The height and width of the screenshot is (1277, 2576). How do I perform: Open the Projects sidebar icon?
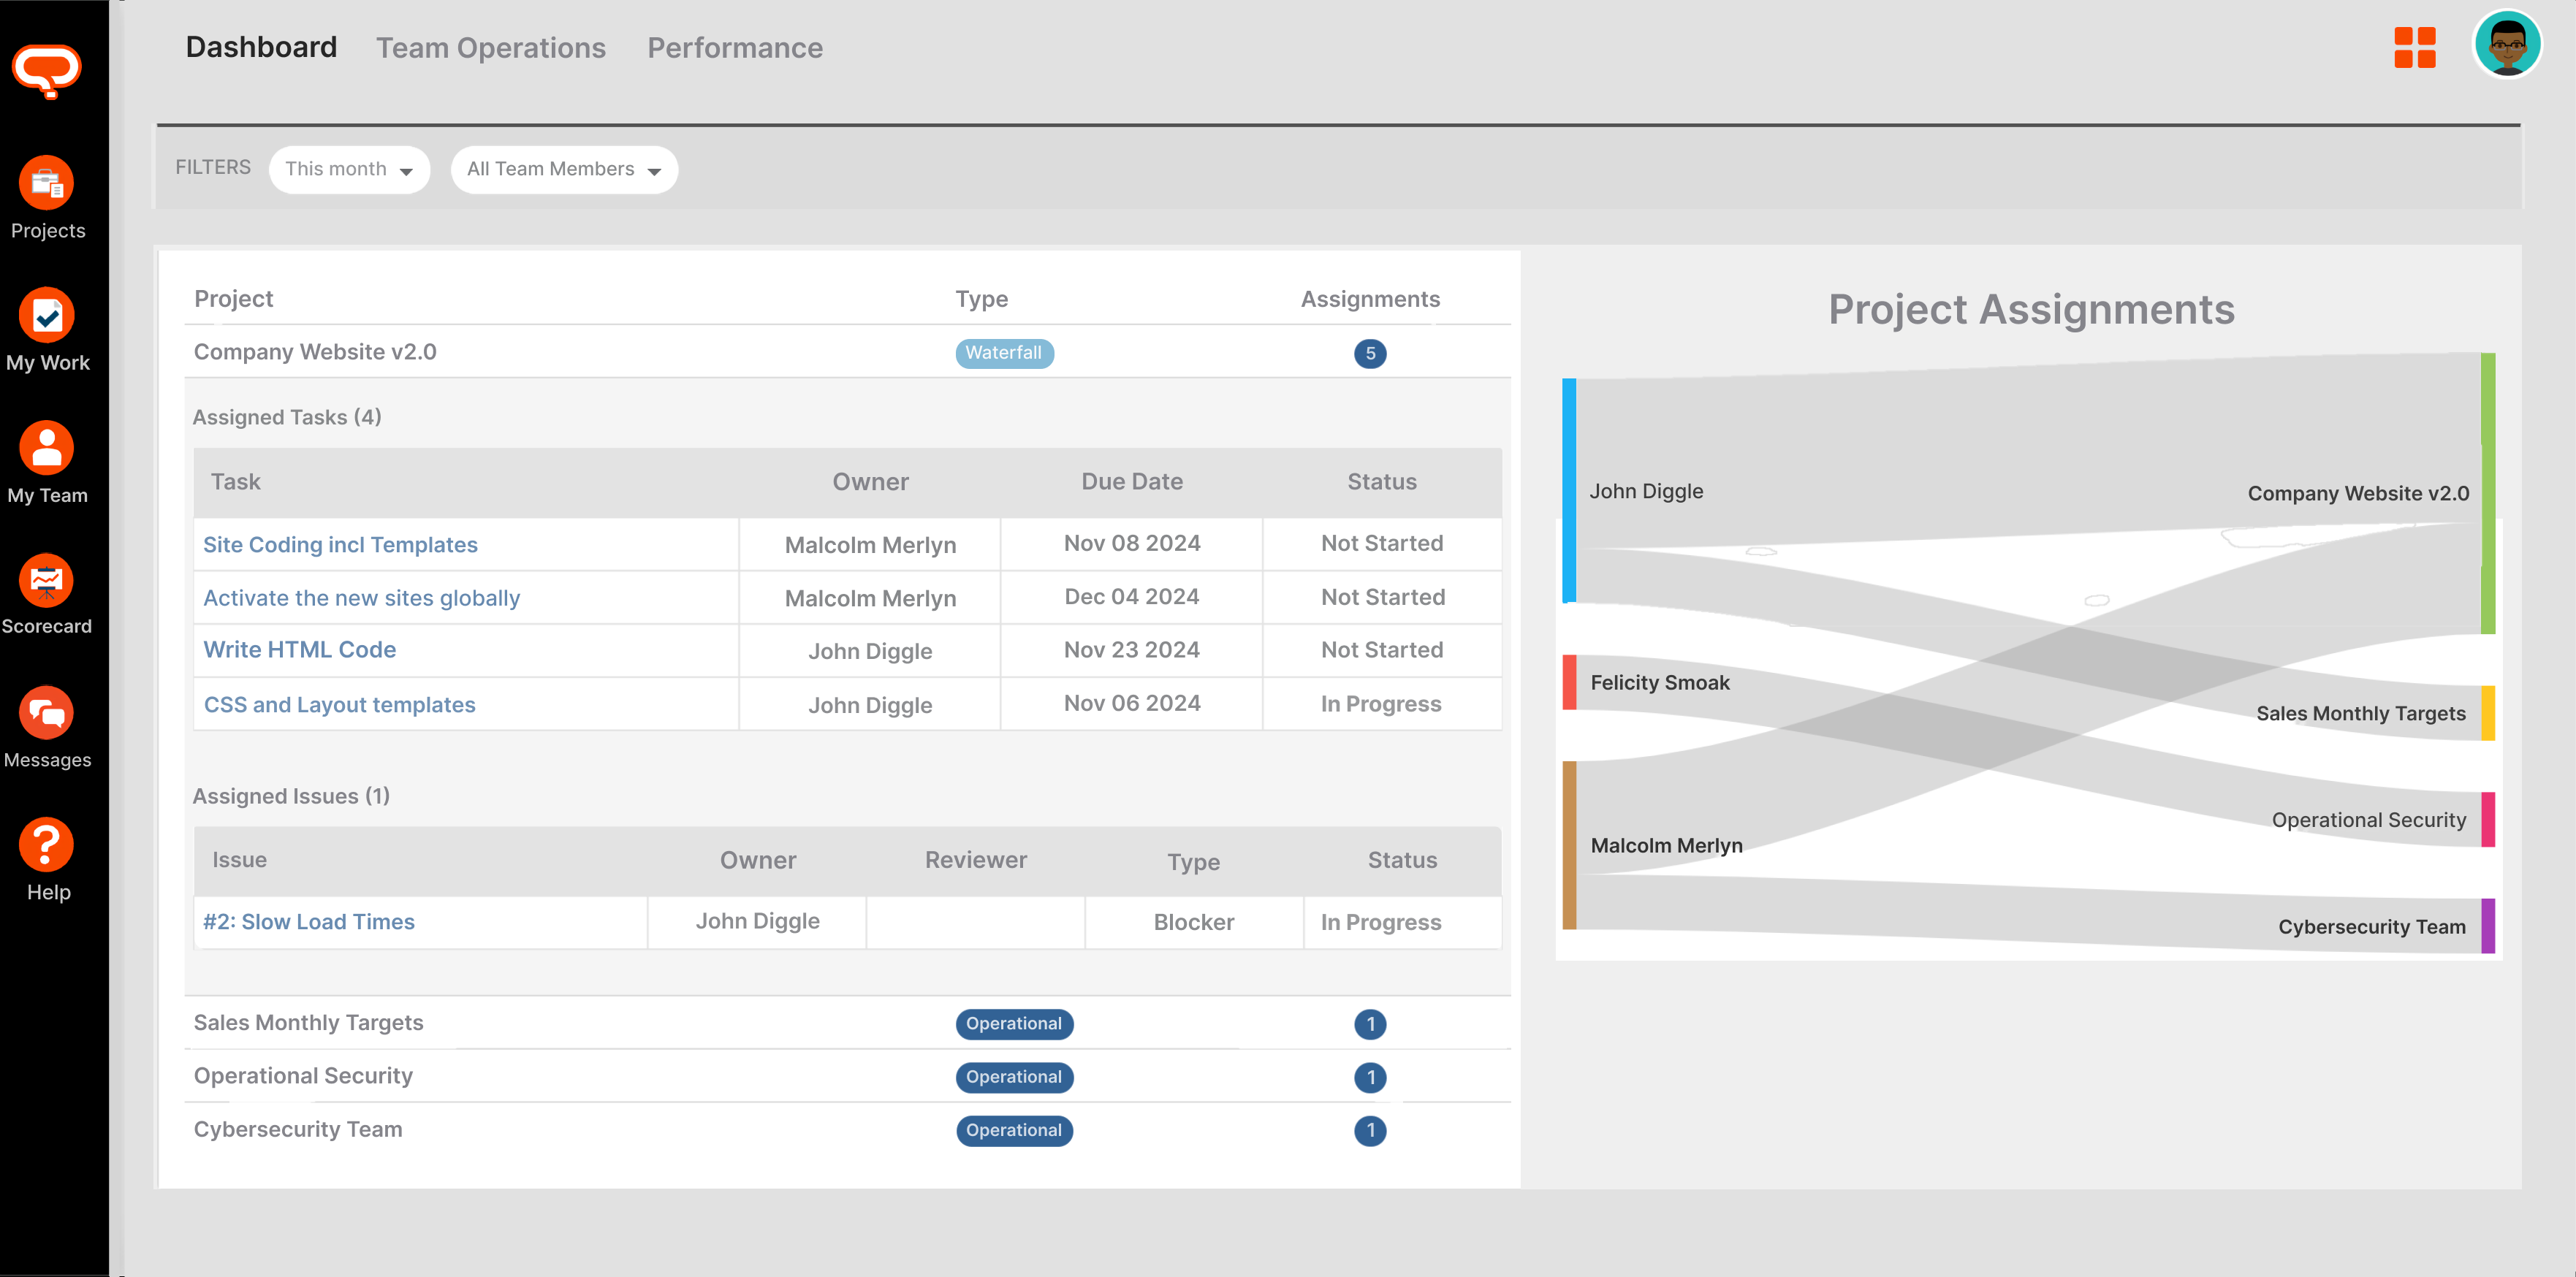tap(46, 184)
